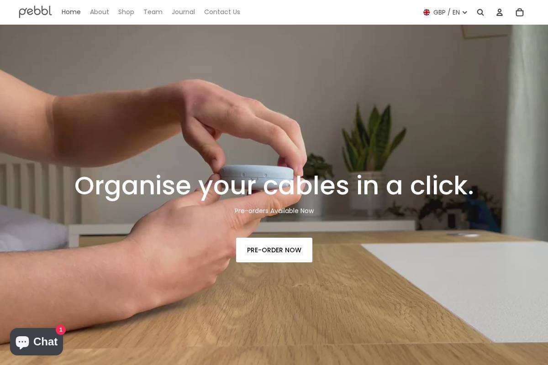Expand the GBP / EN currency selector

[445, 12]
